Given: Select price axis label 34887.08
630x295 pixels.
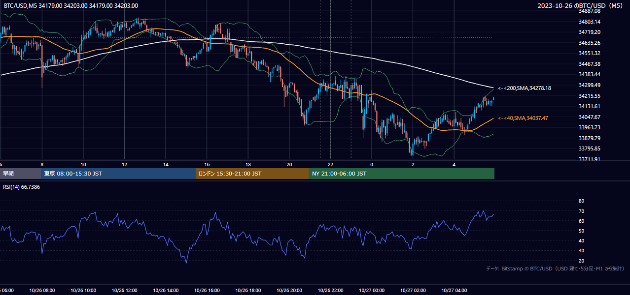Looking at the screenshot, I should click(590, 11).
